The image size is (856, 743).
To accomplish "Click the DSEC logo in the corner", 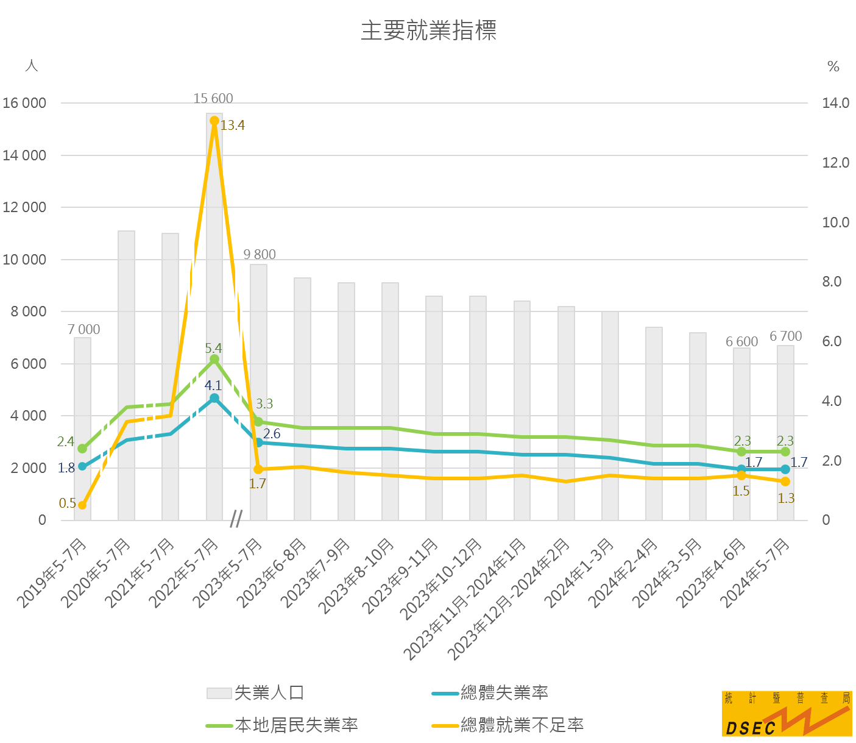I will click(787, 713).
